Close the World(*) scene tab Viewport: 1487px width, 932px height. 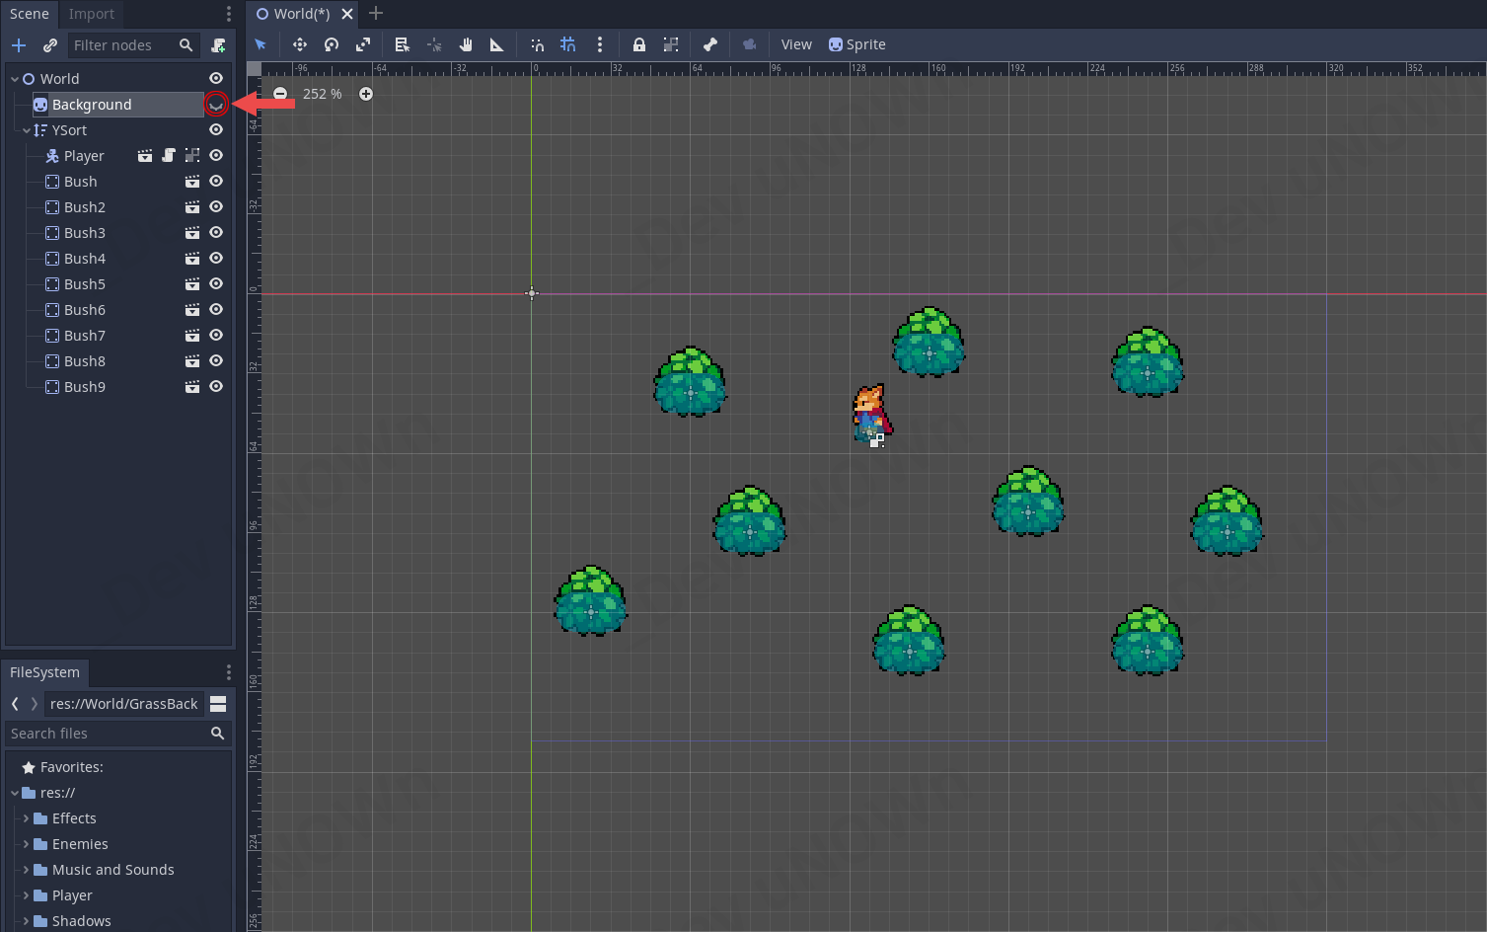point(347,14)
